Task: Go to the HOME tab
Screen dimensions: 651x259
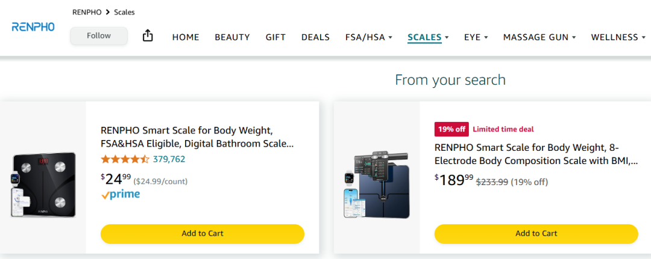Action: (186, 37)
